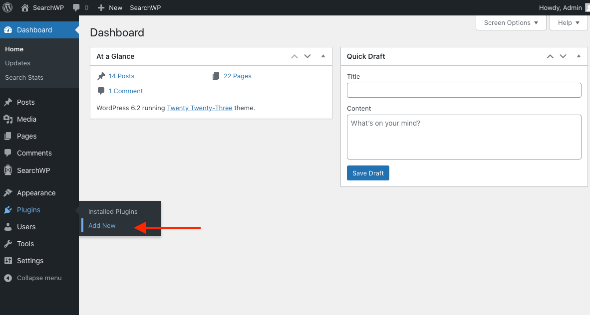Toggle the At a Glance panel

[x=323, y=56]
